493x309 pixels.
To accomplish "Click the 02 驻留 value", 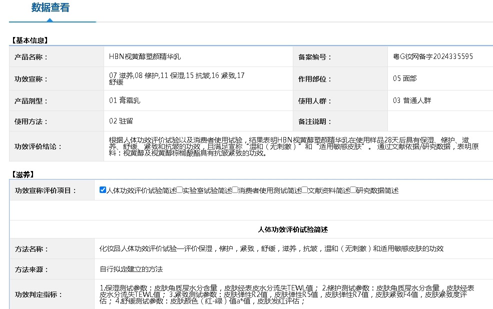I will click(x=121, y=121).
